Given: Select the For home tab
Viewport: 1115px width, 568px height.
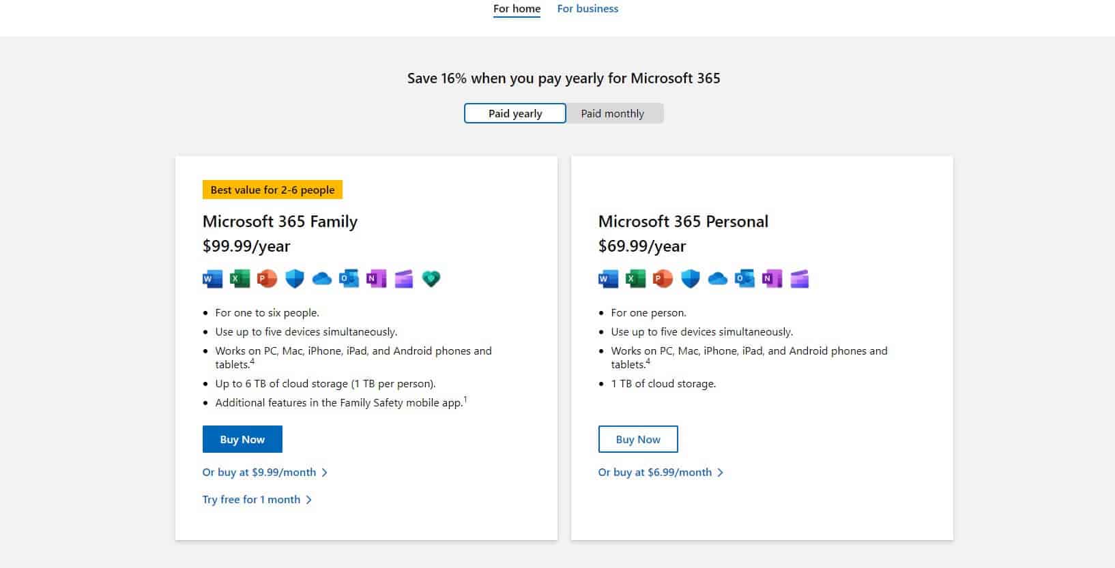Looking at the screenshot, I should 517,8.
